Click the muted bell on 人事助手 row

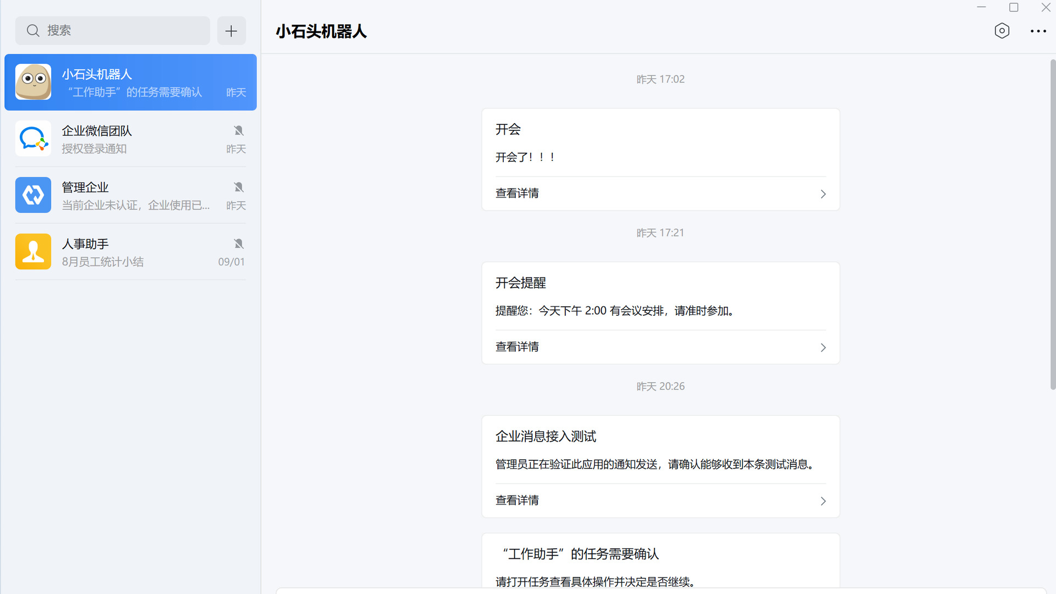coord(238,244)
